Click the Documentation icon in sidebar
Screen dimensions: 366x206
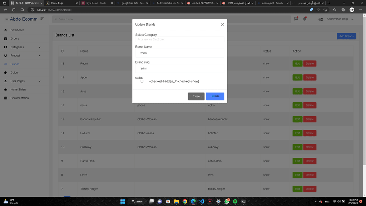(6, 98)
